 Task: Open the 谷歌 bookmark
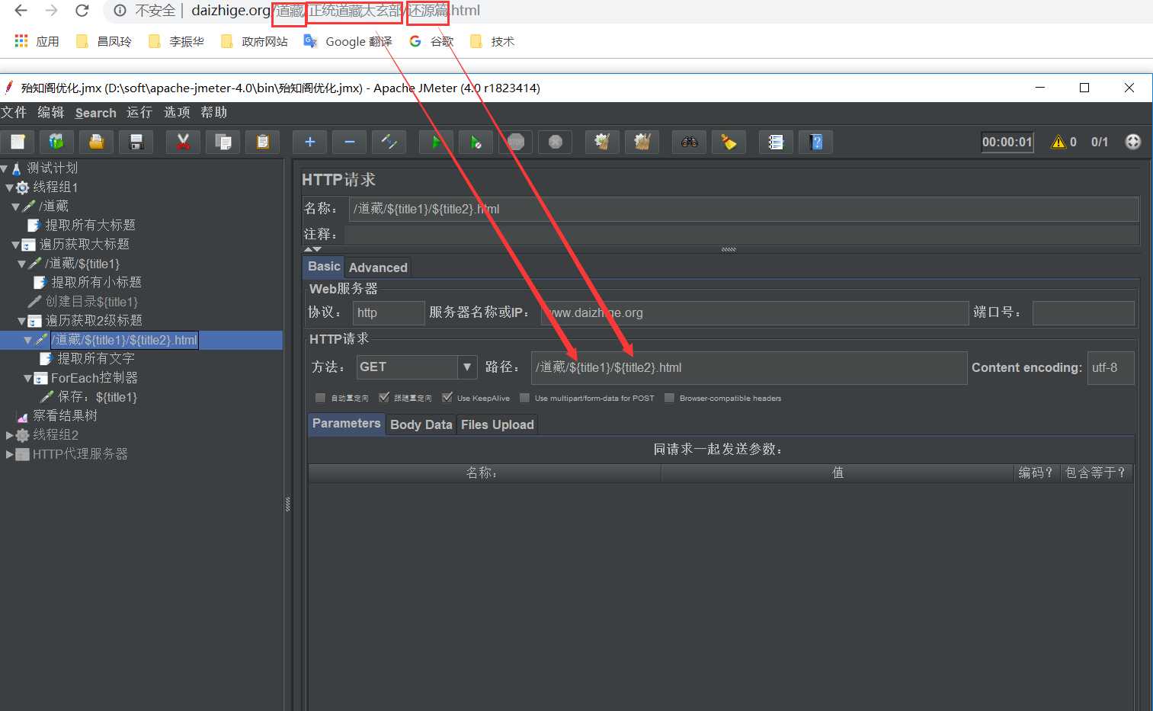pyautogui.click(x=431, y=41)
